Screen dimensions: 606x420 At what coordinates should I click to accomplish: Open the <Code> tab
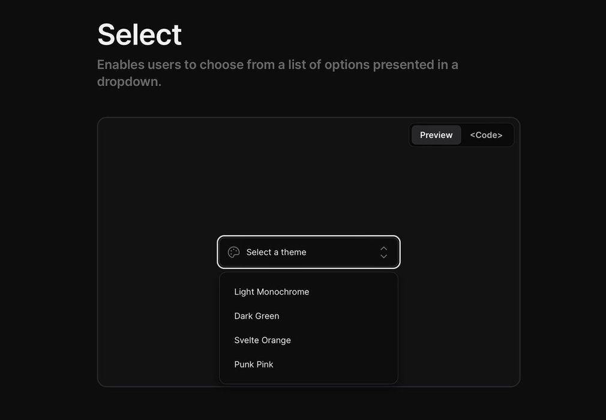point(486,135)
